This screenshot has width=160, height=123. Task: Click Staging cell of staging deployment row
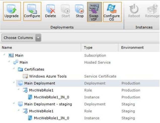[128, 104]
